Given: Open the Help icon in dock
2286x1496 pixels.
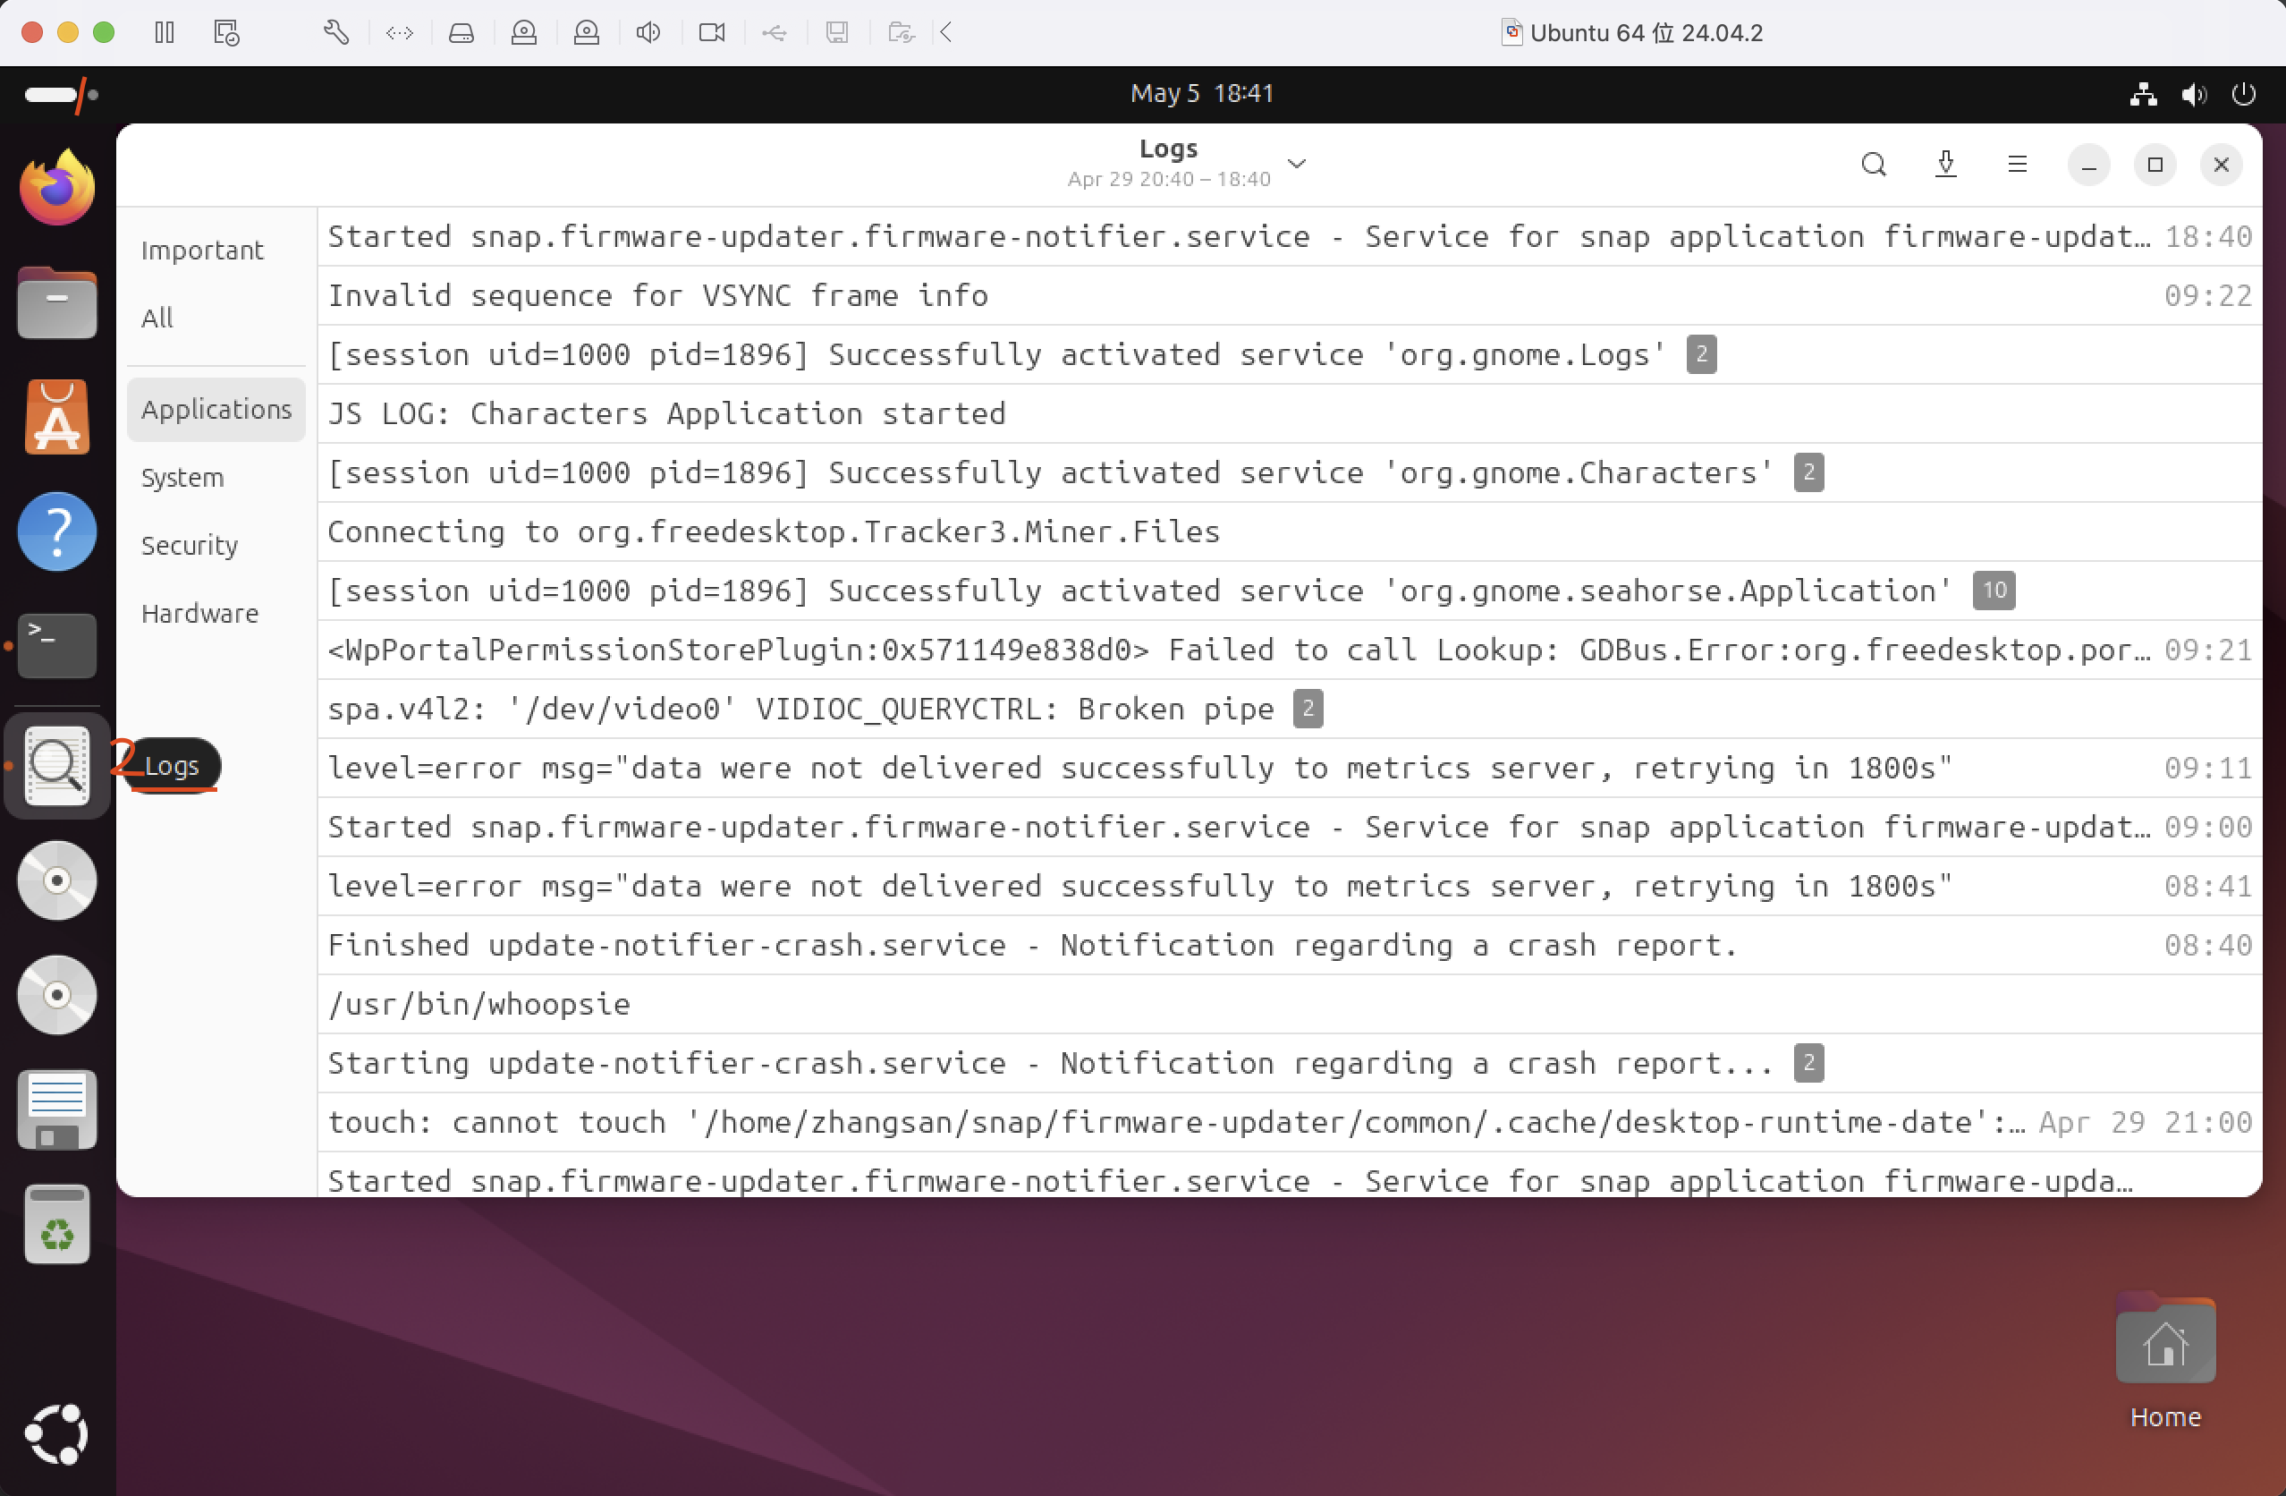Looking at the screenshot, I should [x=57, y=531].
